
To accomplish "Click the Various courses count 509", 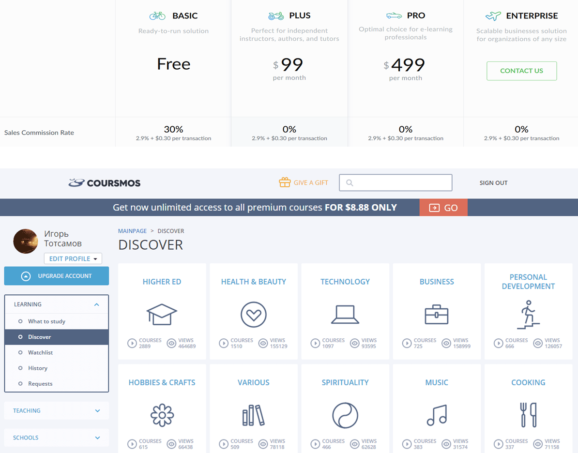I will pyautogui.click(x=235, y=447).
